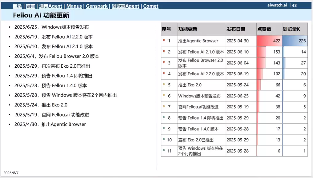Viewport: 313px width, 178px height.
Task: Click bullet 2025/5/28，预告 Fellou 1.4.0 版本
Action: [50, 85]
